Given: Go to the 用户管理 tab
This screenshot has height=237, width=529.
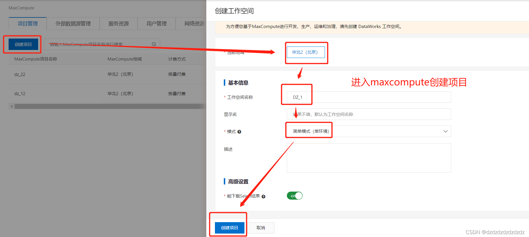Looking at the screenshot, I should (x=156, y=24).
